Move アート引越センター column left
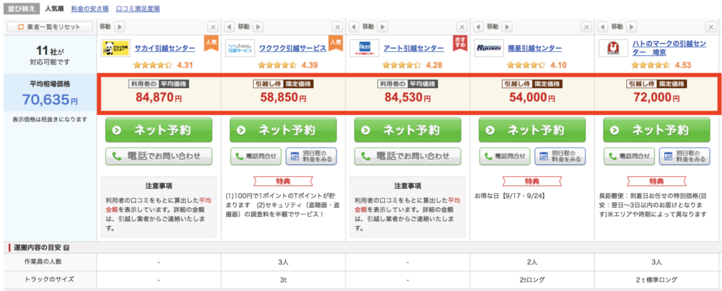Image resolution: width=722 pixels, height=291 pixels. (354, 27)
